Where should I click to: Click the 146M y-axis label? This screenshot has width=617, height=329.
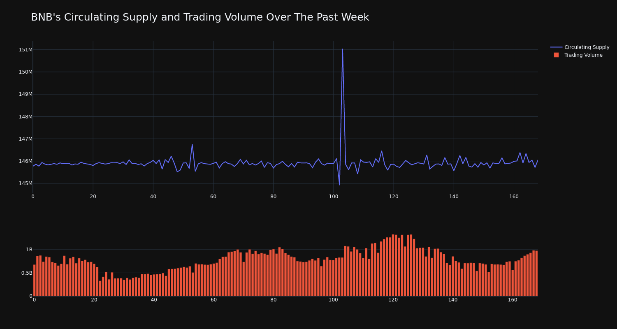26,161
